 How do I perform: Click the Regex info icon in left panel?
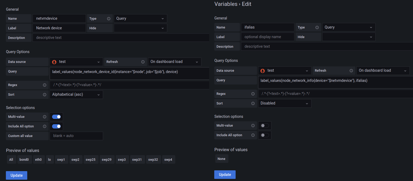pyautogui.click(x=45, y=85)
